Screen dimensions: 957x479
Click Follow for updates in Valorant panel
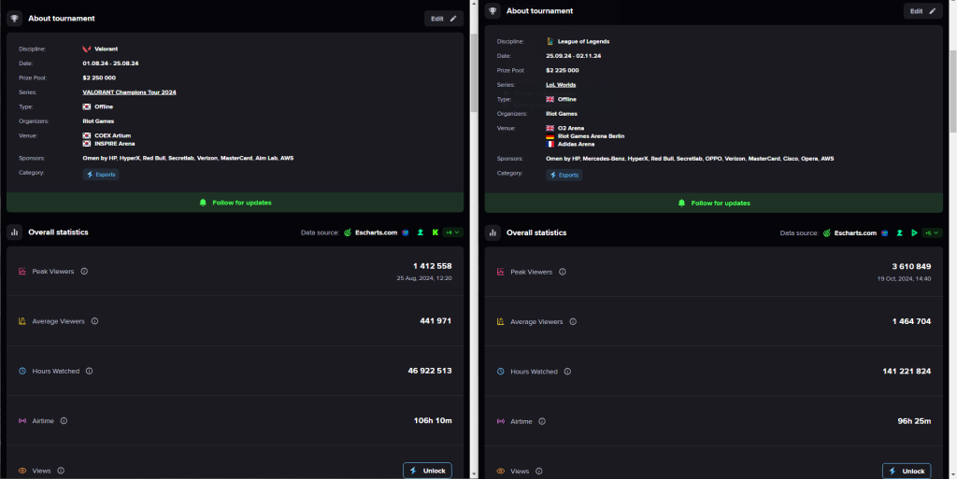(x=235, y=203)
